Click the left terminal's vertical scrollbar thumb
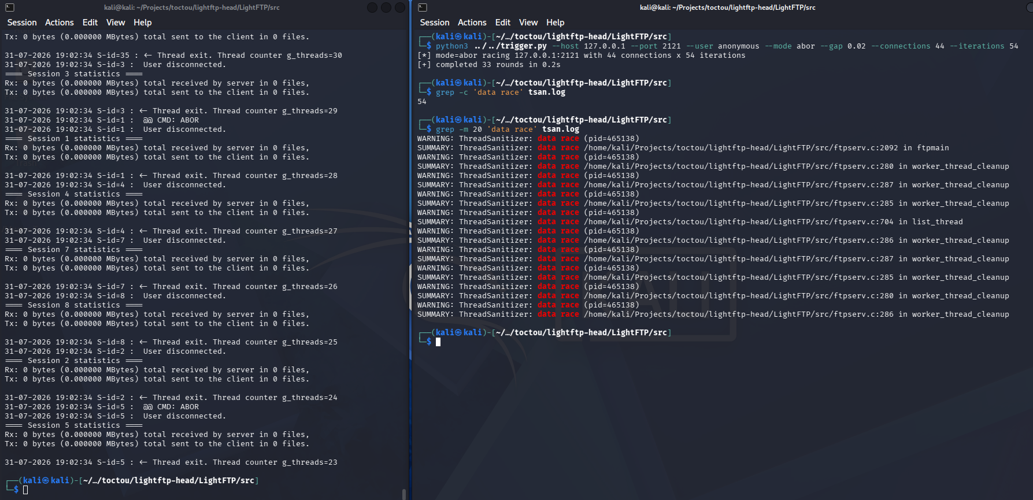 click(403, 494)
